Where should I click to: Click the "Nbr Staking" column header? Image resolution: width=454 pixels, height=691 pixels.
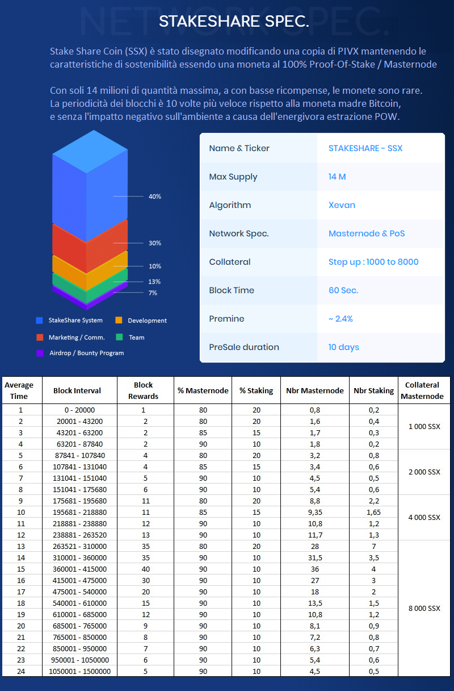[373, 390]
